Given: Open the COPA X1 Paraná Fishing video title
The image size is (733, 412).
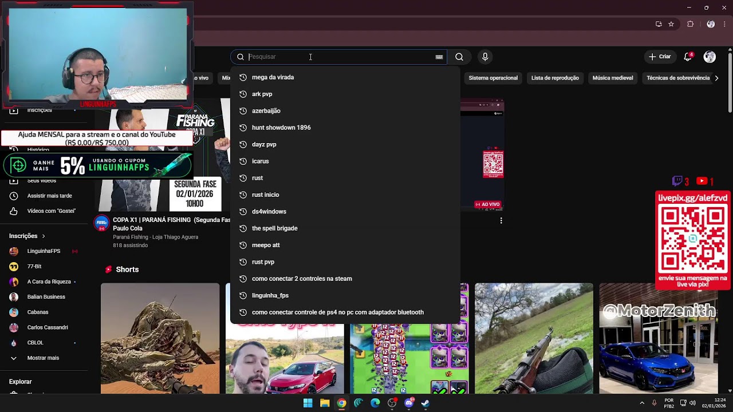Looking at the screenshot, I should pyautogui.click(x=171, y=224).
